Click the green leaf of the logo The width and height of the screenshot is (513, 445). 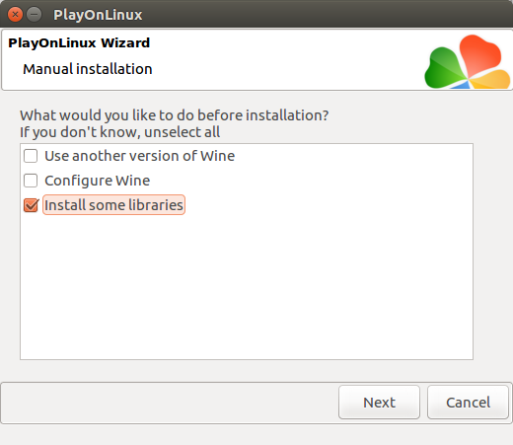click(444, 68)
